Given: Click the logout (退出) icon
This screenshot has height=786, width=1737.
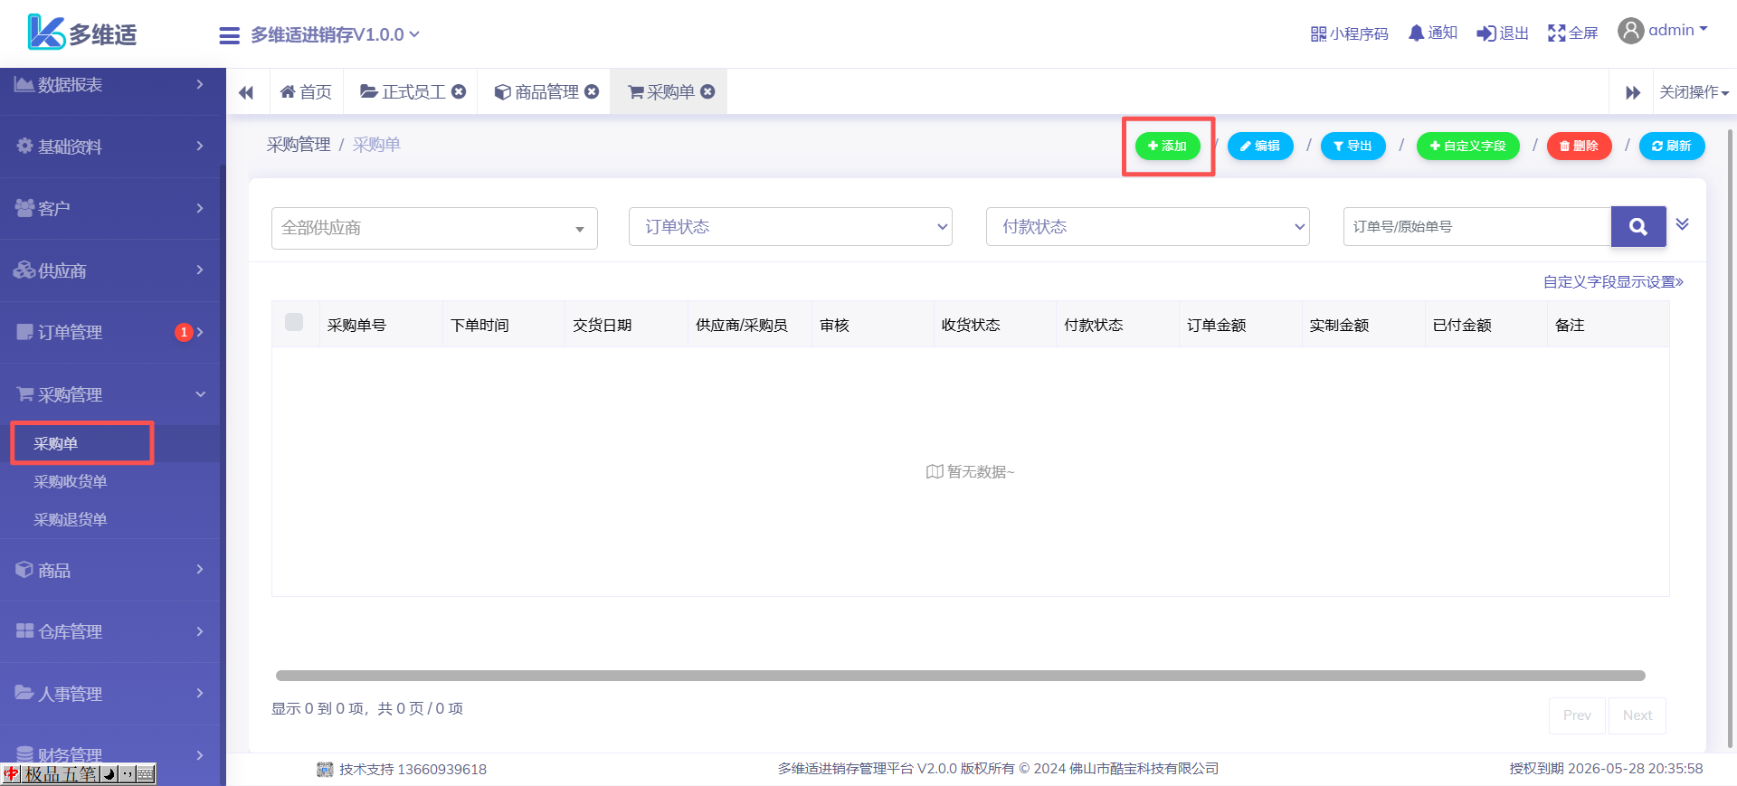Looking at the screenshot, I should tap(1485, 33).
